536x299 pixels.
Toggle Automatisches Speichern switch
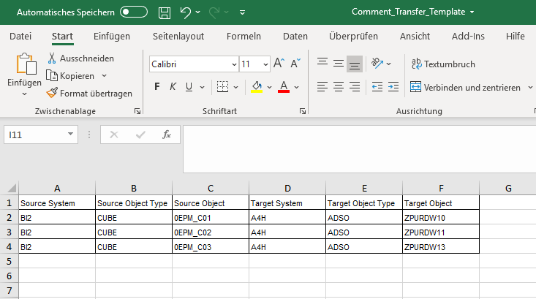pyautogui.click(x=133, y=12)
